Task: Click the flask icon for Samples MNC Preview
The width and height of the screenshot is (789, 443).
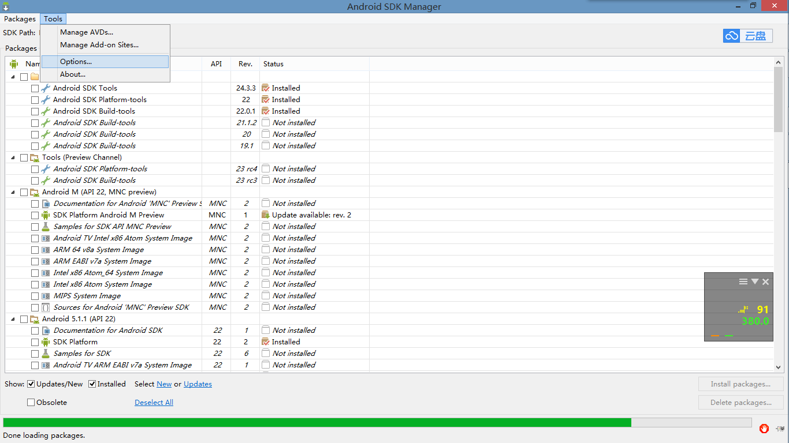Action: [x=46, y=227]
